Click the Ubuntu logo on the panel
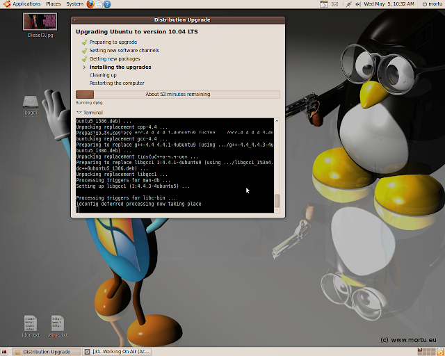This screenshot has width=445, height=356. [7, 4]
